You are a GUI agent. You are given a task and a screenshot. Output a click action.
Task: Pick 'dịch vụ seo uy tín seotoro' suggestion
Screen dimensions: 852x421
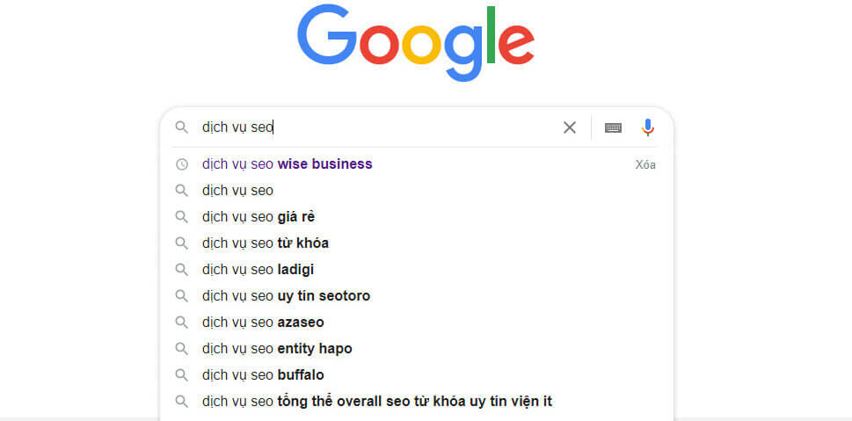pyautogui.click(x=287, y=296)
